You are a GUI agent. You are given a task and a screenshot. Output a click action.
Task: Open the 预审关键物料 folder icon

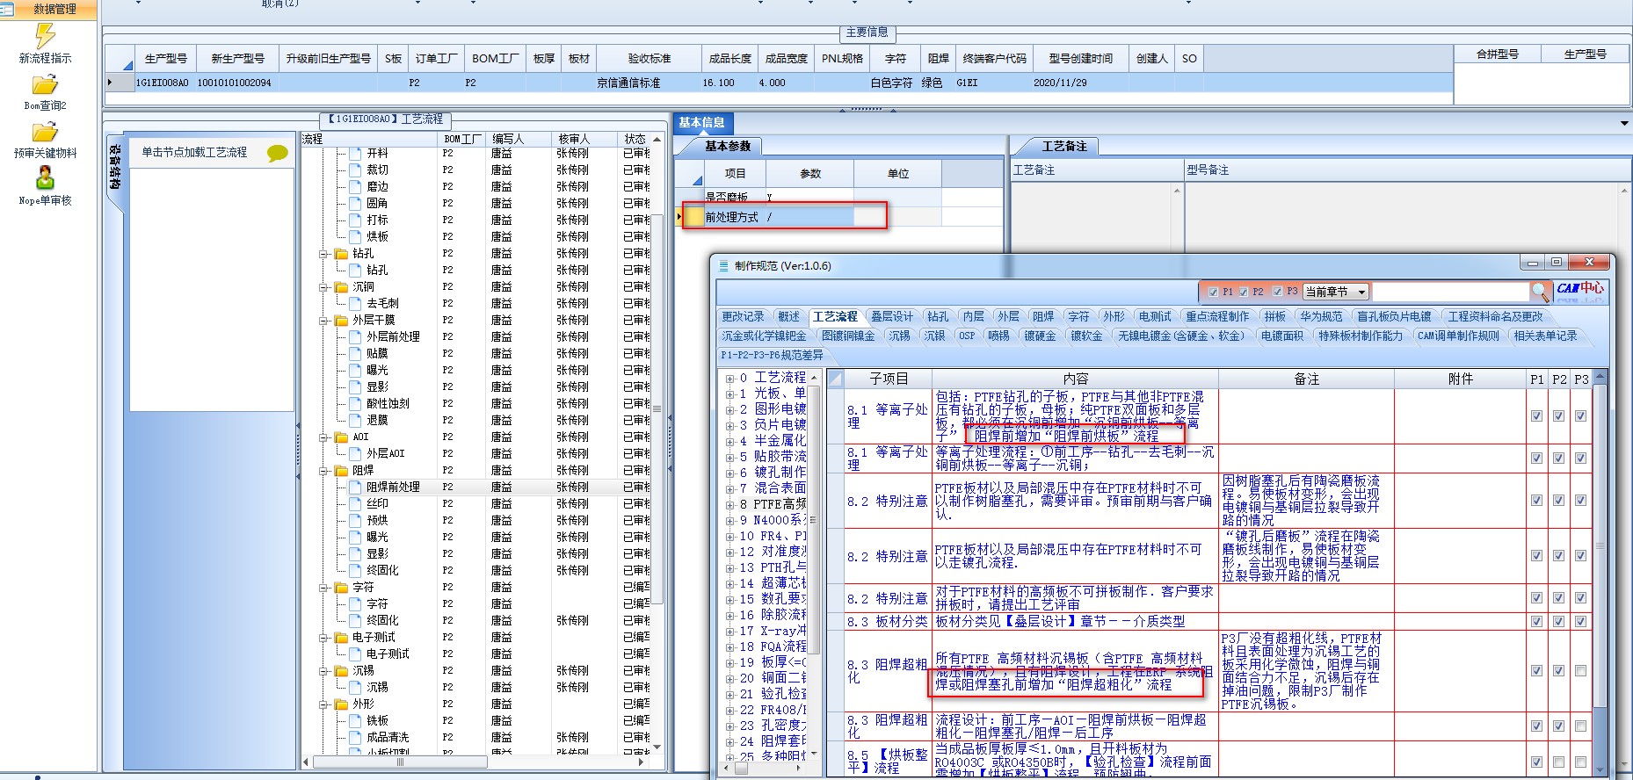(45, 133)
